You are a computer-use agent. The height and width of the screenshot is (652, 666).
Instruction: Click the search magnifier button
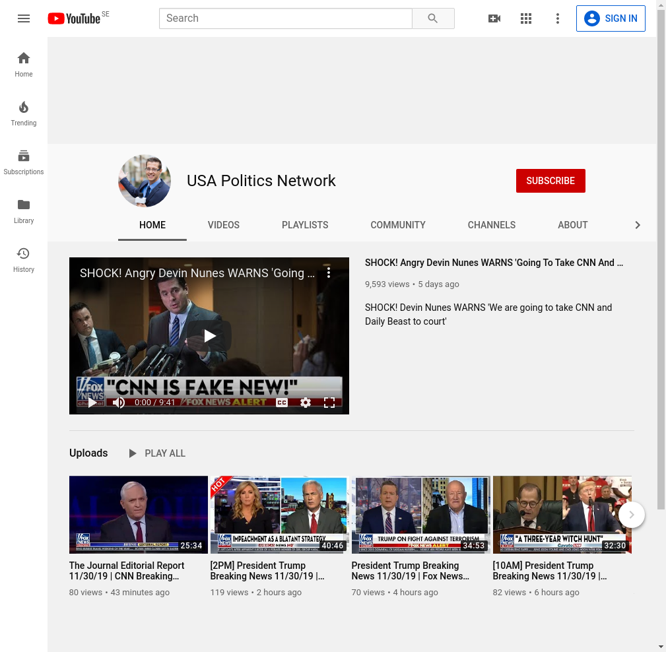(x=433, y=18)
